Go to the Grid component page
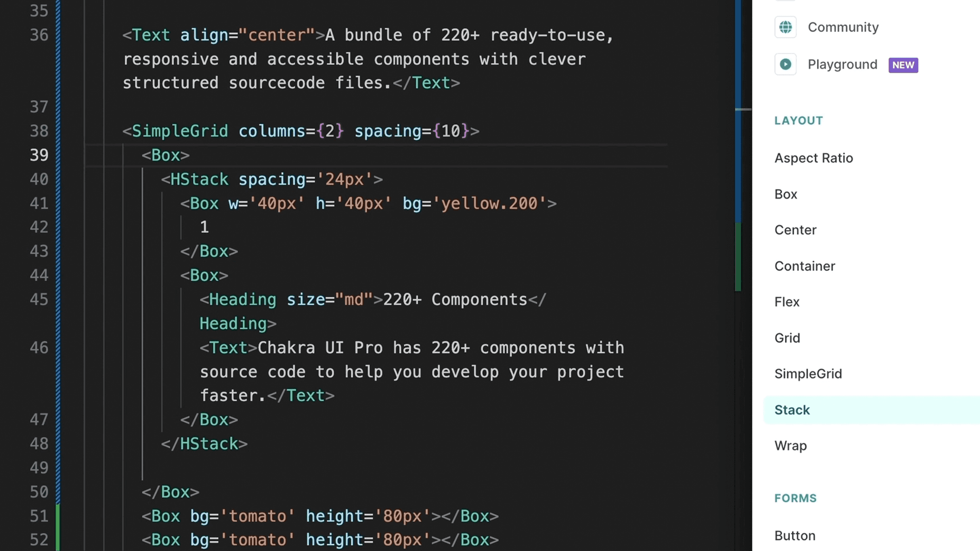 pyautogui.click(x=787, y=338)
